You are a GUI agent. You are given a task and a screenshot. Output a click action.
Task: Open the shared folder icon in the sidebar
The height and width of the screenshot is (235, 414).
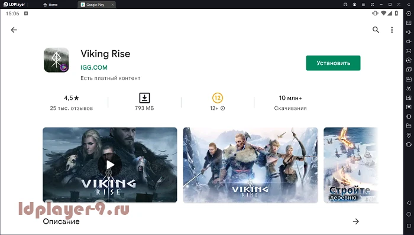click(x=409, y=126)
